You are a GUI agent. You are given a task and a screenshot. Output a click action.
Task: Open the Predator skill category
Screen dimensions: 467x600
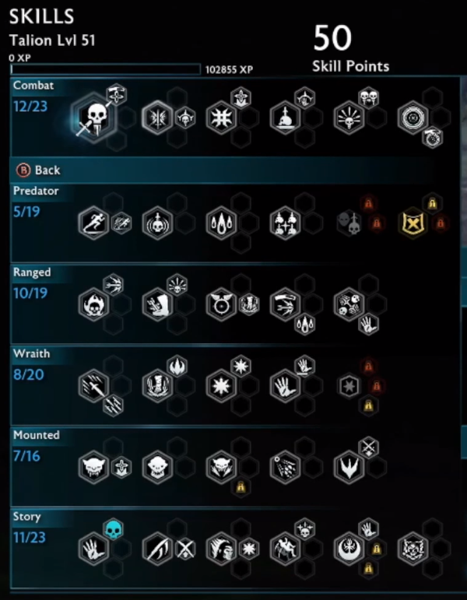pos(36,191)
